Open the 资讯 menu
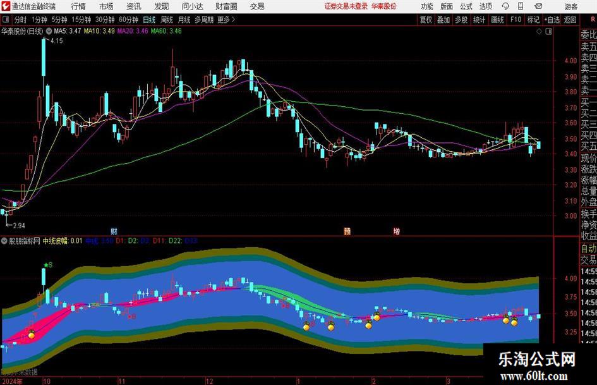Image resolution: width=597 pixels, height=385 pixels. [134, 6]
